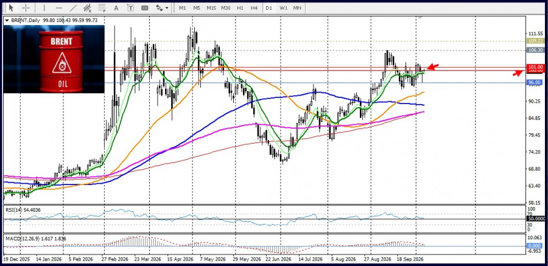Click the BRENT,Daily chart title text
Viewport: 548px width, 266px height.
pos(25,20)
